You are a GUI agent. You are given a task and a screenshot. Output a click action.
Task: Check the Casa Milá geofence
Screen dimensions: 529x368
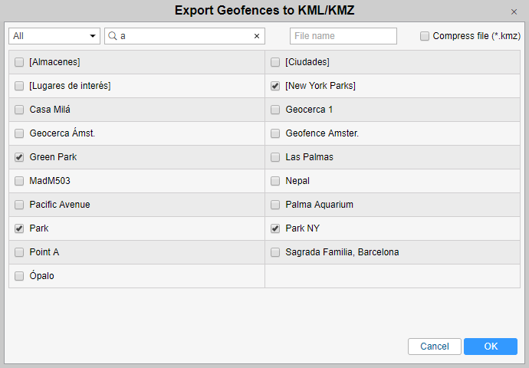[19, 110]
